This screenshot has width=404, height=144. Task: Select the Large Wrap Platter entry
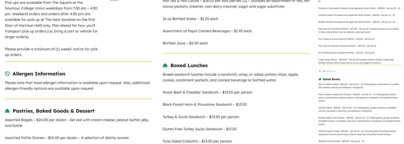pyautogui.click(x=356, y=61)
